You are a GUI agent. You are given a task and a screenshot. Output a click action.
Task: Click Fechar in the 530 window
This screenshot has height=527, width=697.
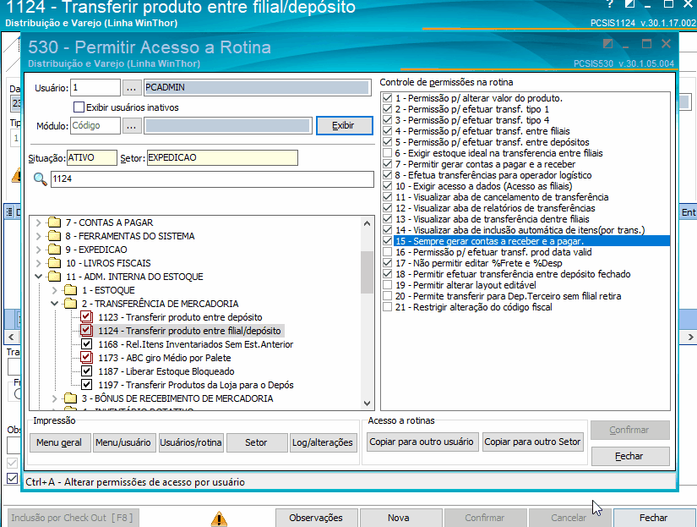point(630,456)
